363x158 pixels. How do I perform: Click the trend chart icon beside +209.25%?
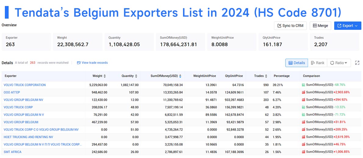[x=303, y=130]
